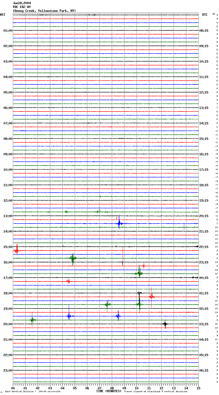This screenshot has width=219, height=395.
Task: Click the black seismic burst on the 20:00 trace
Action: [165, 324]
